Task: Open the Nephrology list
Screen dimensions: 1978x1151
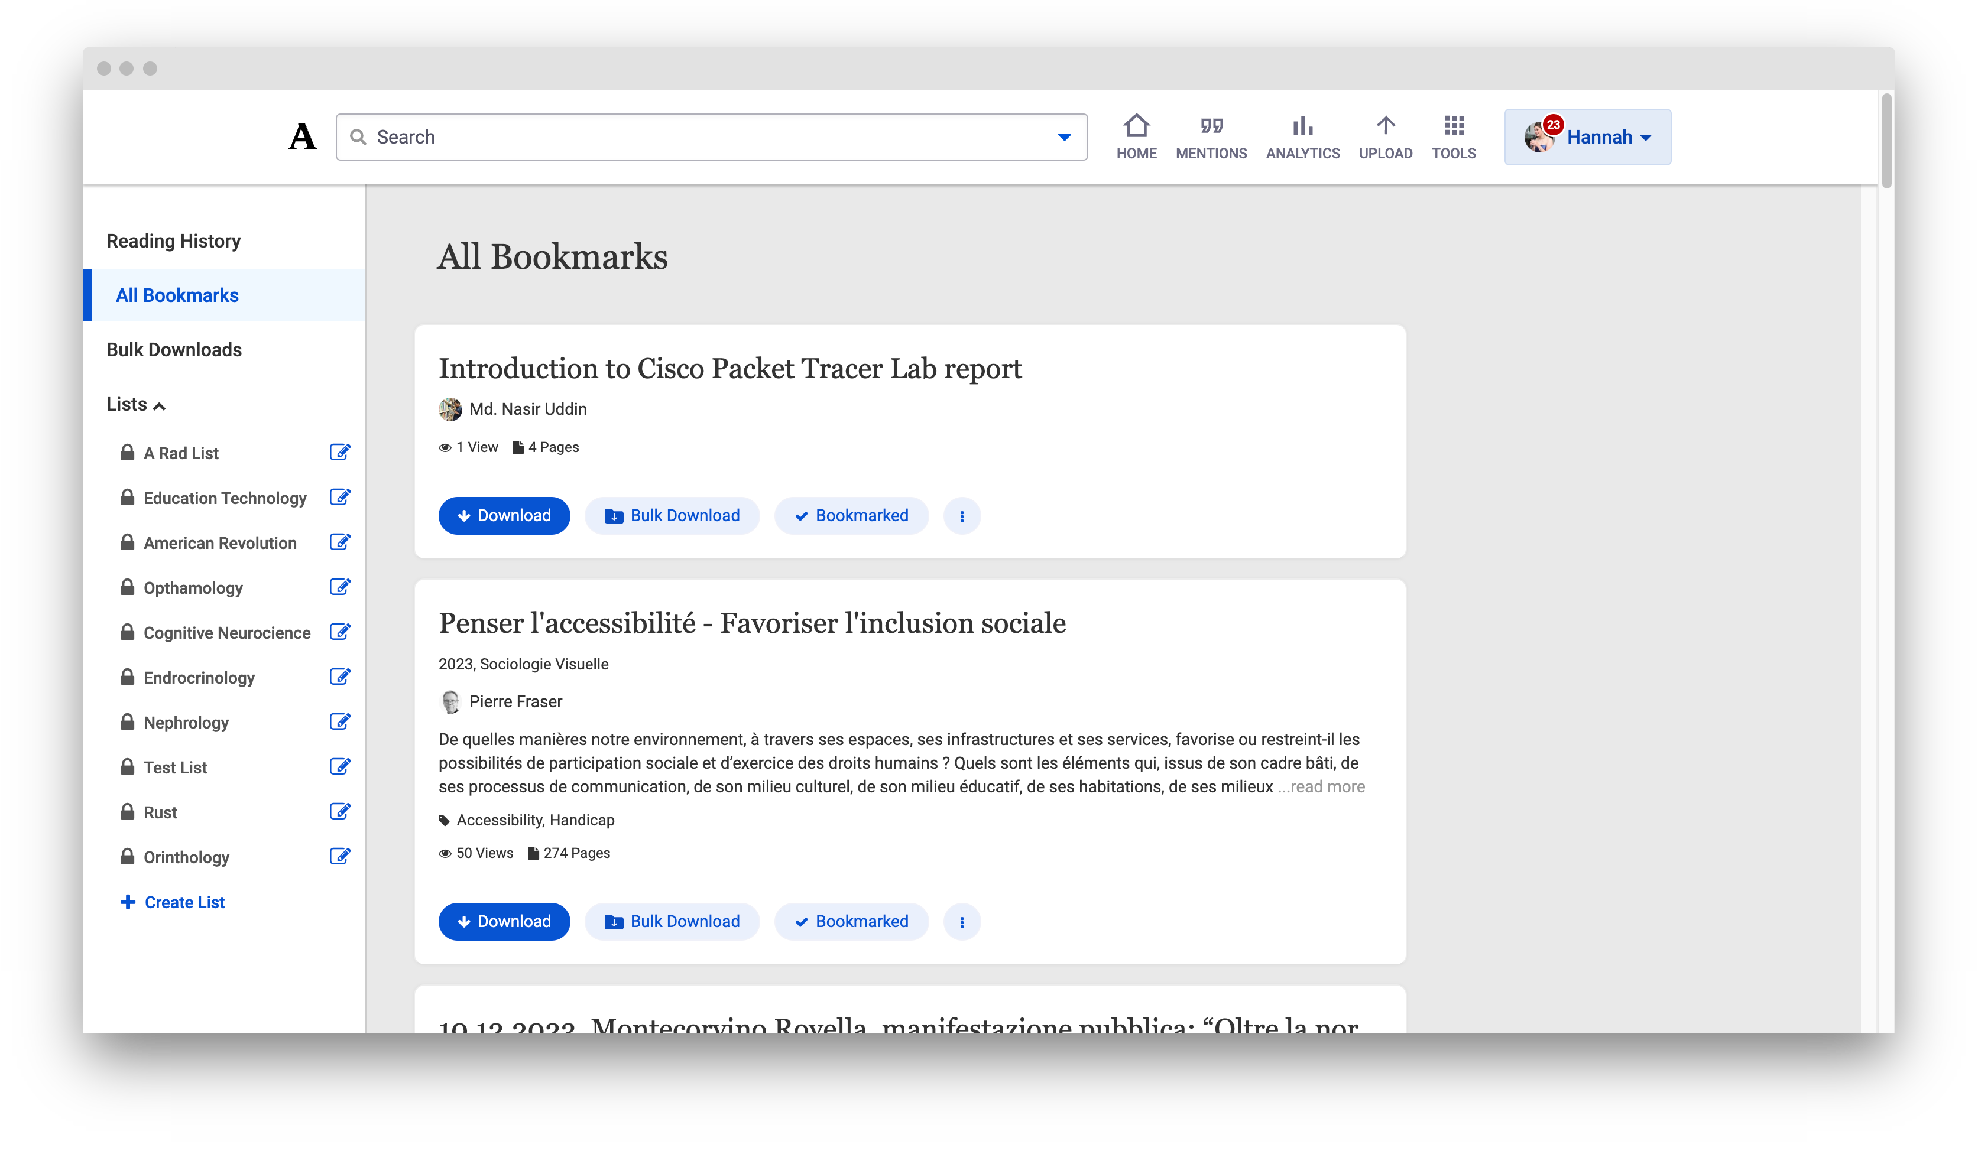Action: coord(187,723)
